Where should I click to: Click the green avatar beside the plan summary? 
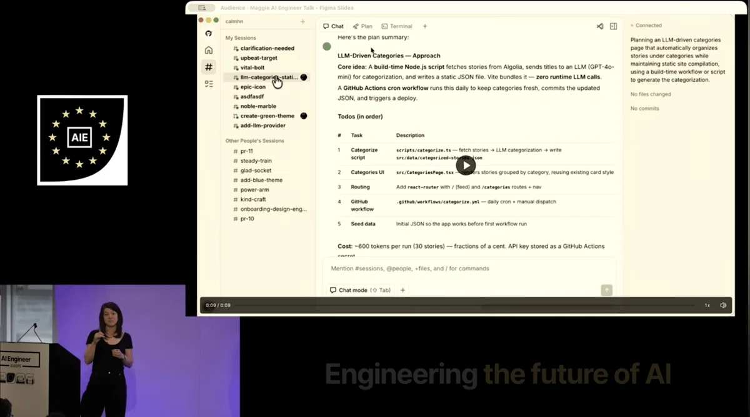pos(327,46)
